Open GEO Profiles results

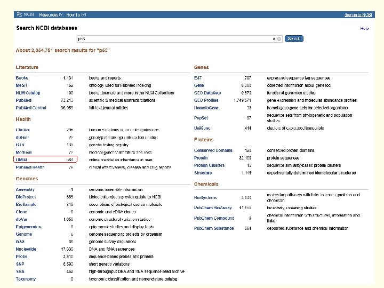(x=206, y=100)
